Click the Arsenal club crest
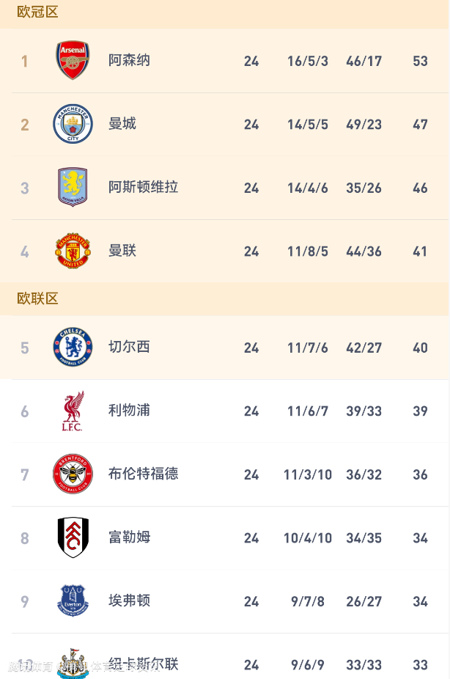 (x=73, y=60)
